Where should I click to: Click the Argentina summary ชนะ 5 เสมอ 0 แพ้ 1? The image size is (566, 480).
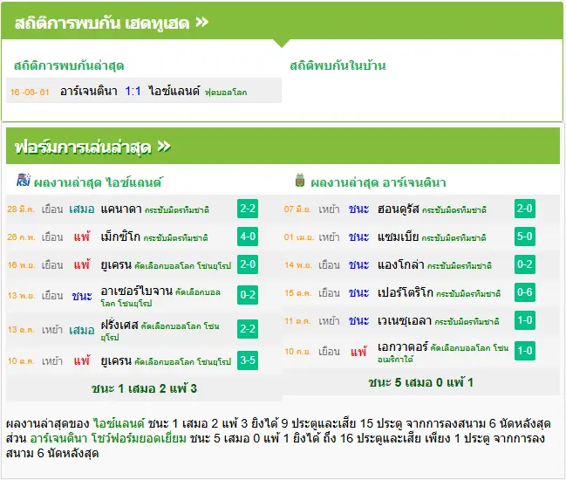[x=420, y=382]
